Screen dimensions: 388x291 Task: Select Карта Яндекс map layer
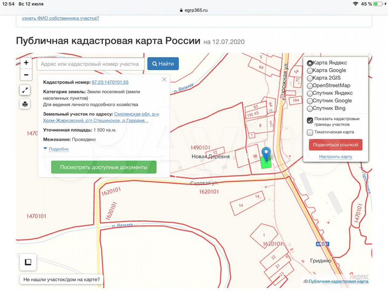pos(310,63)
